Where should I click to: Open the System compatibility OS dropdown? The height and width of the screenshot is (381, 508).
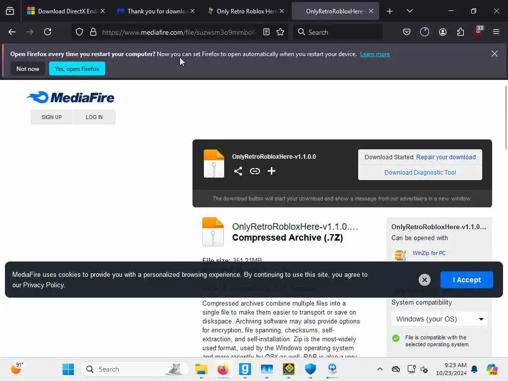click(x=440, y=319)
